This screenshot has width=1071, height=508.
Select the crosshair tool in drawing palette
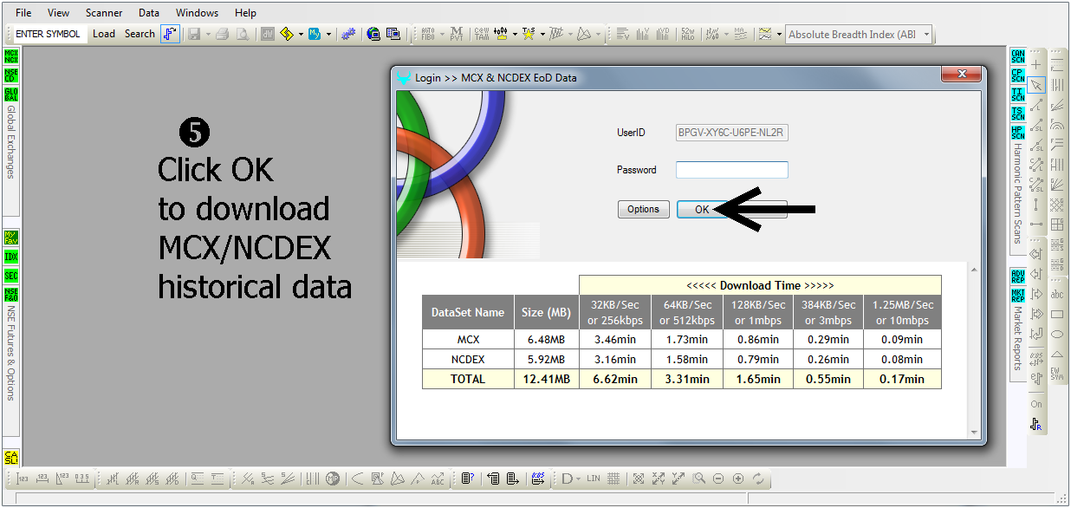pos(1036,66)
